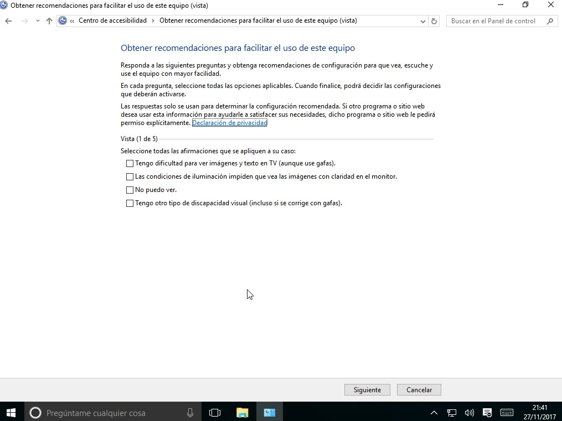The image size is (562, 421).
Task: Open volume control in system tray
Action: pos(469,412)
